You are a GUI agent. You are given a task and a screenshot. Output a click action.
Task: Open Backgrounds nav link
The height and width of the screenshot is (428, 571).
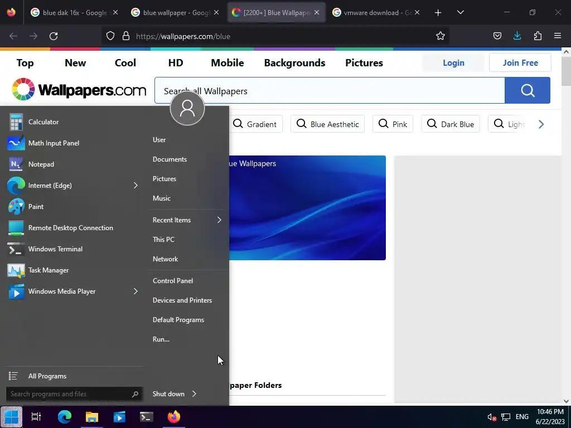294,62
